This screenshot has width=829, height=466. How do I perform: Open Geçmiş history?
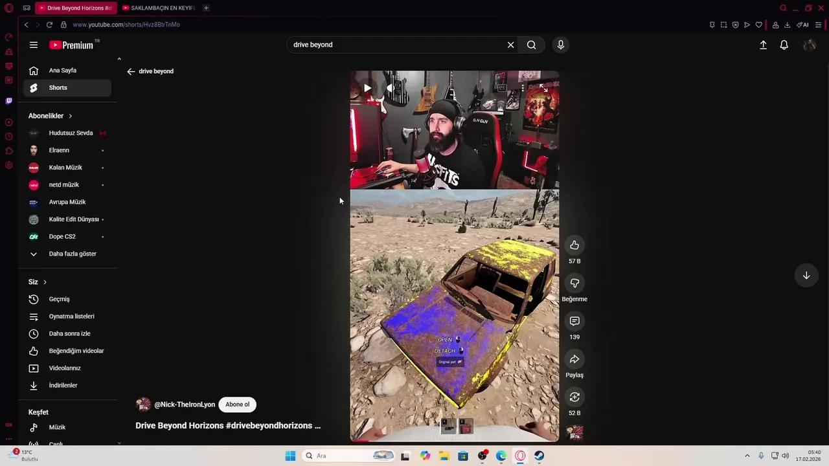[x=67, y=299]
